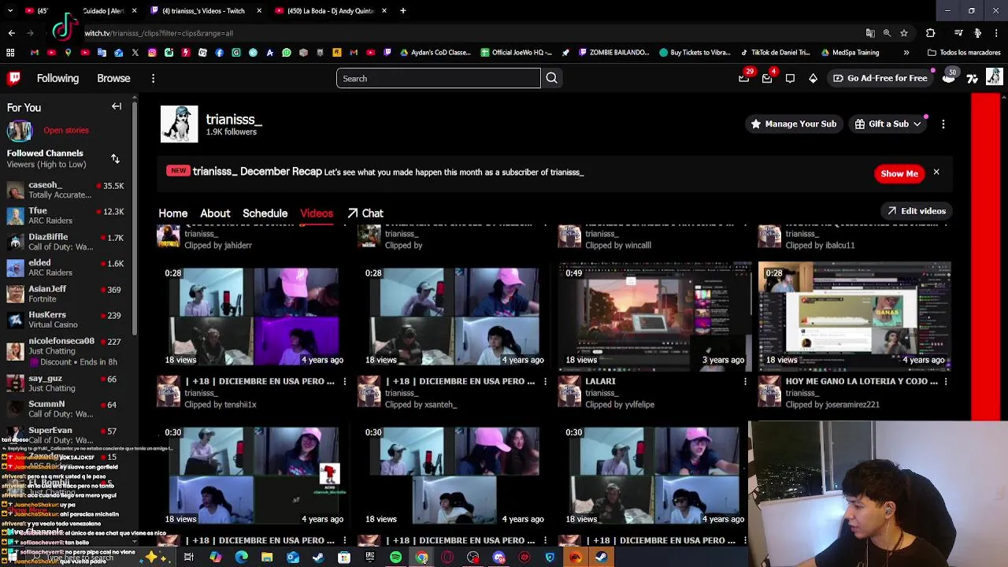This screenshot has width=1008, height=567.
Task: Open the Facebook bookmark icon
Action: 220,53
